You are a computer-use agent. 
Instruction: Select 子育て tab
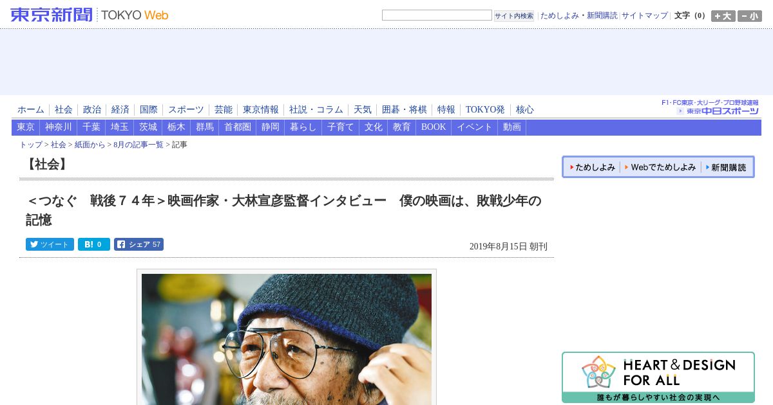341,127
